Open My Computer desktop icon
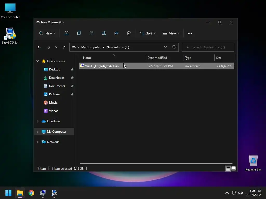This screenshot has width=266, height=199. click(10, 11)
